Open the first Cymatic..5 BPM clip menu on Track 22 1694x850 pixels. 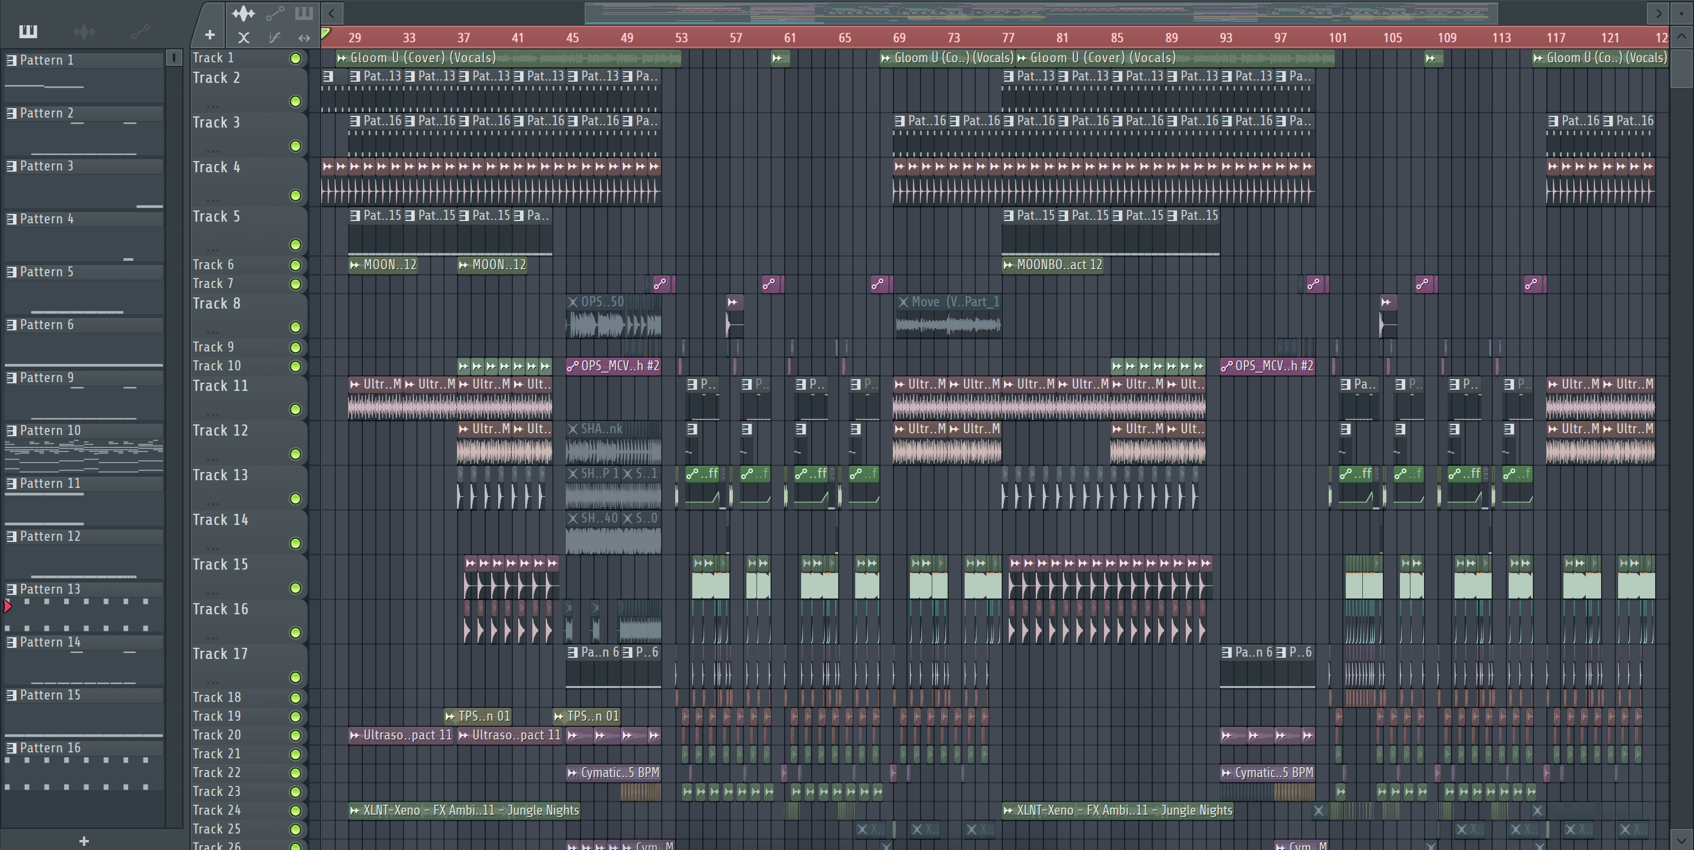(573, 773)
